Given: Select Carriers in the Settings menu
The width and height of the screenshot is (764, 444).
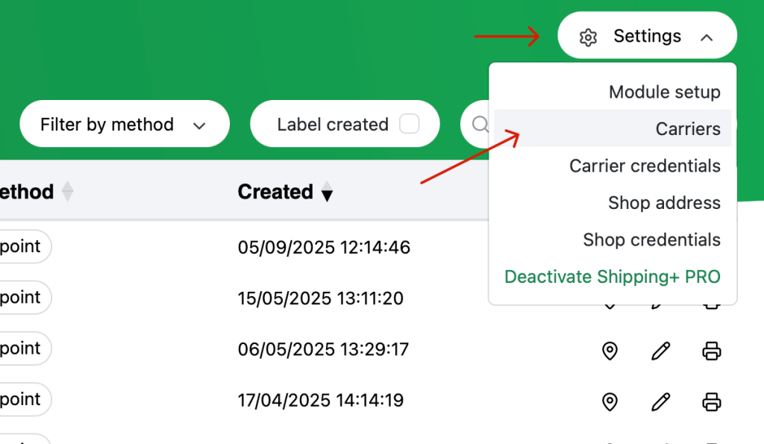Looking at the screenshot, I should tap(688, 128).
